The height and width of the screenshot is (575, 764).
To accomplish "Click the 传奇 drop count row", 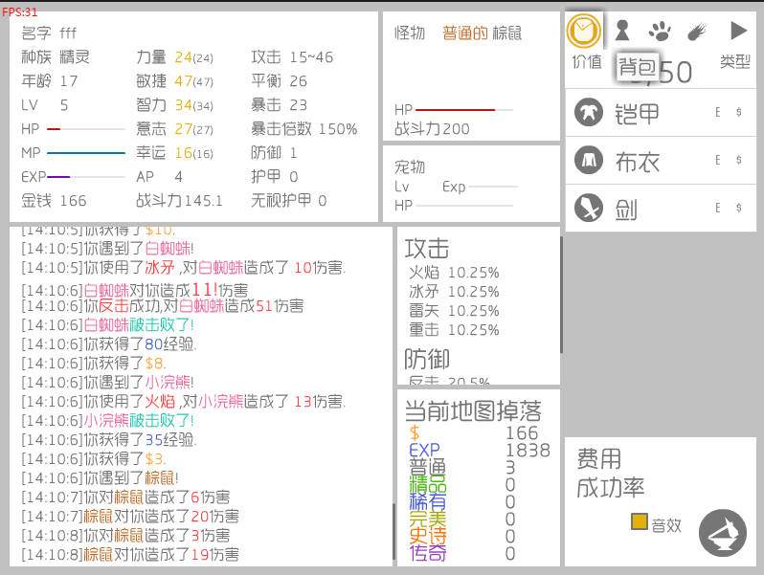I will [x=461, y=554].
